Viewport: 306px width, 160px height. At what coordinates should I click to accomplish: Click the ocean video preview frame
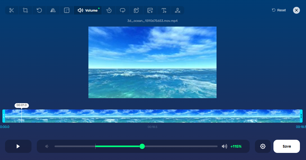click(152, 62)
